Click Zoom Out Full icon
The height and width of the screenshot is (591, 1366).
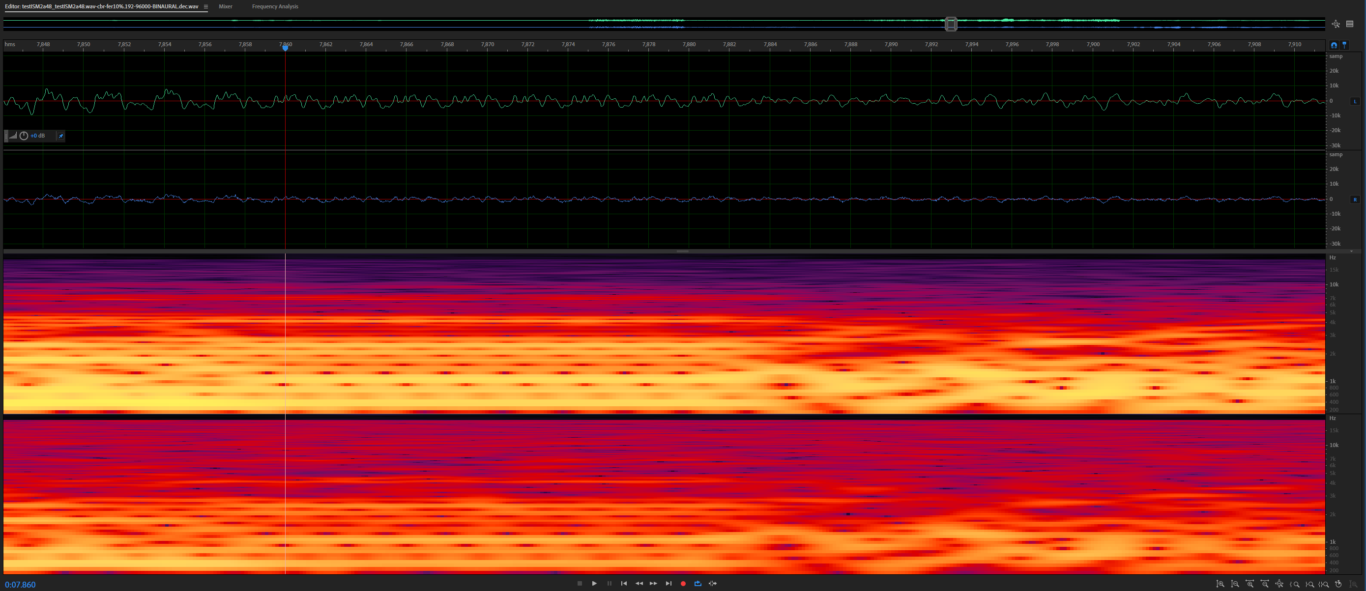click(1279, 584)
